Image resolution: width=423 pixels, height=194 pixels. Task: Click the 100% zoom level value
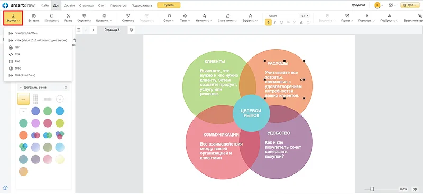(x=403, y=189)
